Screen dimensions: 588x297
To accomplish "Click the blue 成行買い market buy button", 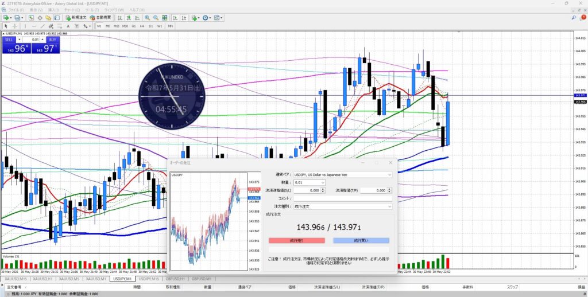I will point(361,240).
